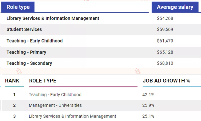Click the Role type column header

[x=18, y=7]
